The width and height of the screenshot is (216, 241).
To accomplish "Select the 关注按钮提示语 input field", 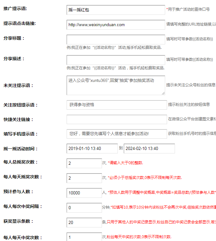I will click(117, 105).
